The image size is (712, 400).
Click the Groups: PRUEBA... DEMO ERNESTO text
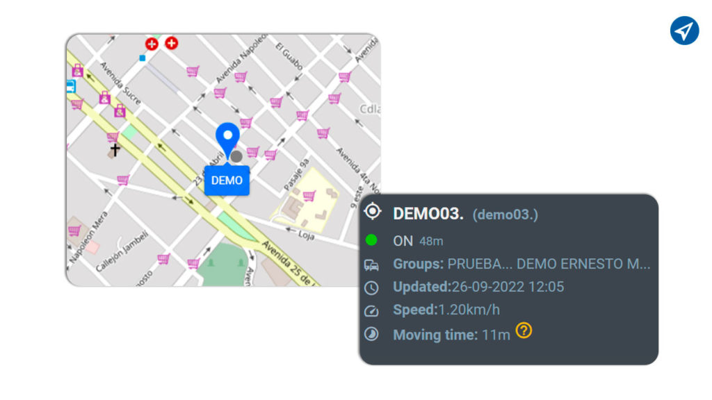coord(521,264)
